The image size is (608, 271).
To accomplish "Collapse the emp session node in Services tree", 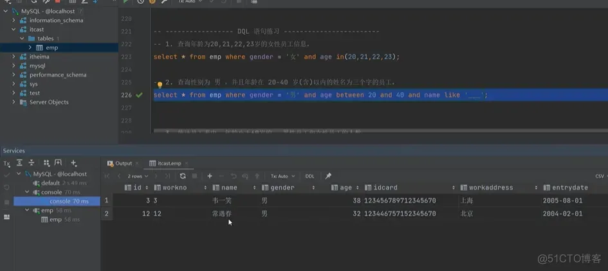I will click(x=27, y=210).
